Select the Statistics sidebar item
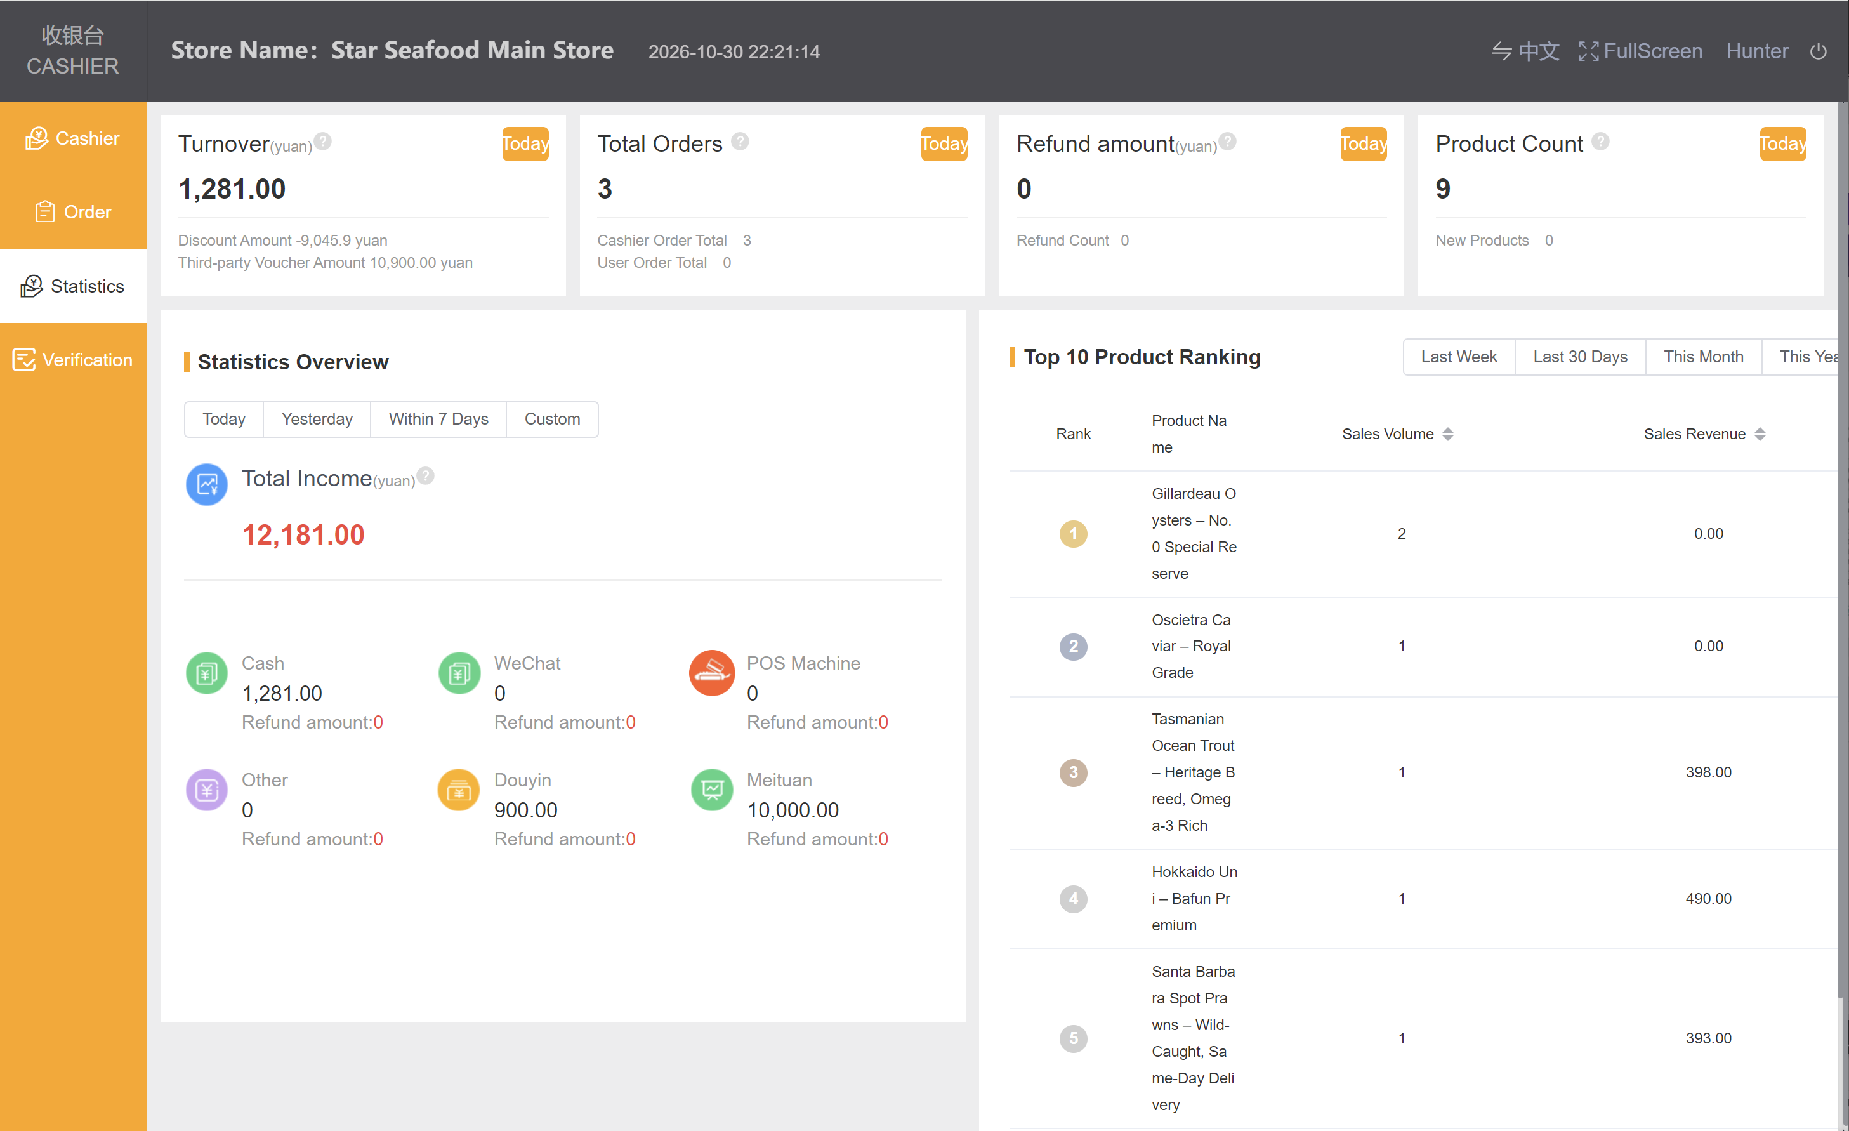 pos(73,286)
